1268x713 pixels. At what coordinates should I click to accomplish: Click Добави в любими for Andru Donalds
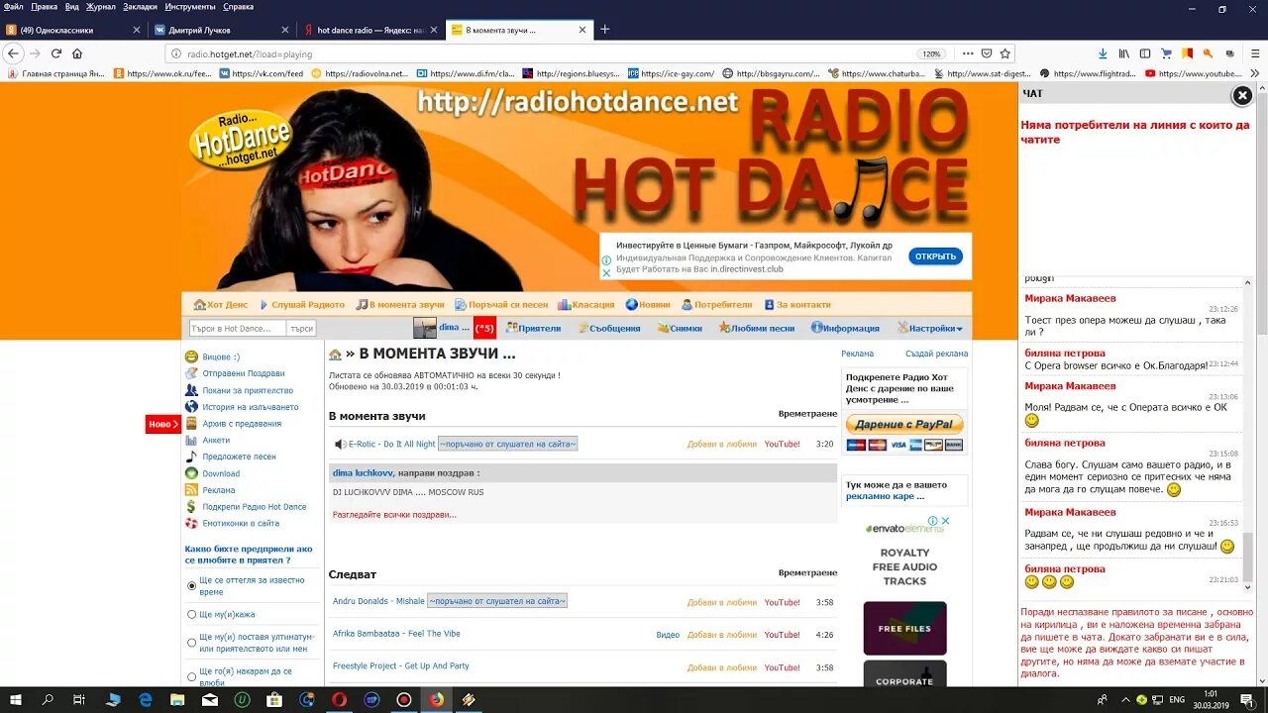(x=721, y=602)
